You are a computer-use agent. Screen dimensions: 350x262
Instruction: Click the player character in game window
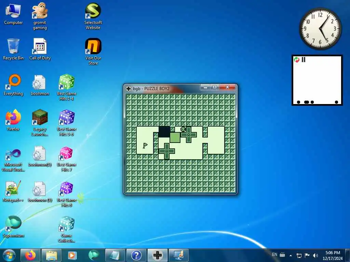(183, 129)
